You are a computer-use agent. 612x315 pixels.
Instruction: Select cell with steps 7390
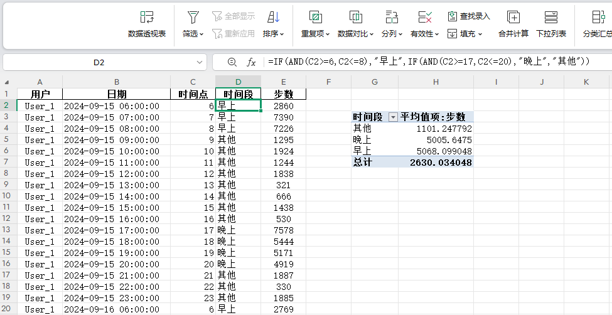pos(283,117)
